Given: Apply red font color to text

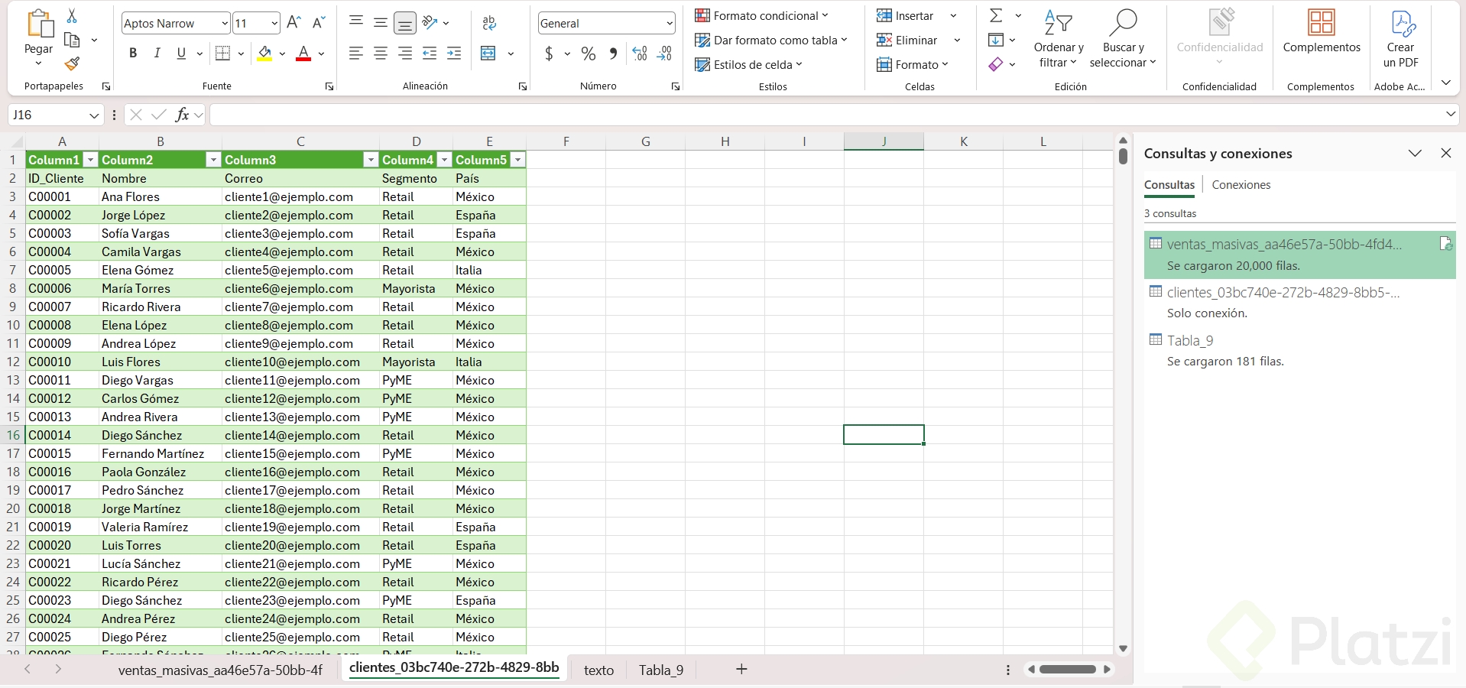Looking at the screenshot, I should pos(303,54).
